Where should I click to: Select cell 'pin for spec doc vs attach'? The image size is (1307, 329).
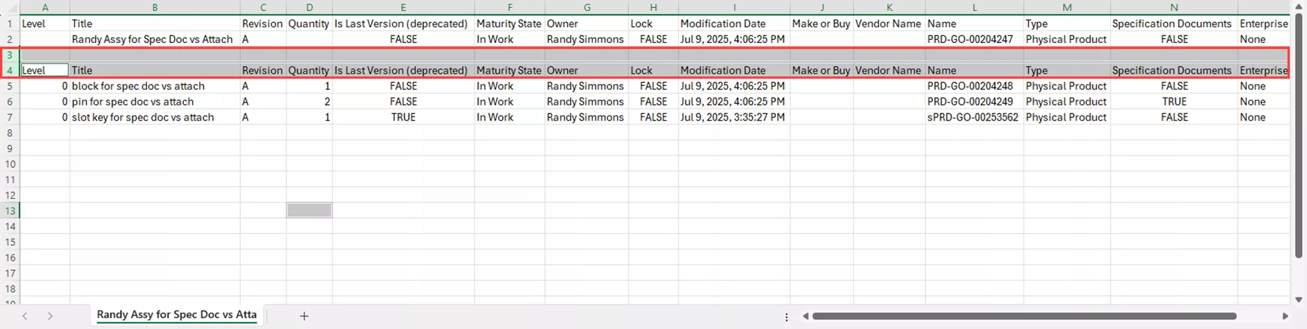click(x=155, y=102)
